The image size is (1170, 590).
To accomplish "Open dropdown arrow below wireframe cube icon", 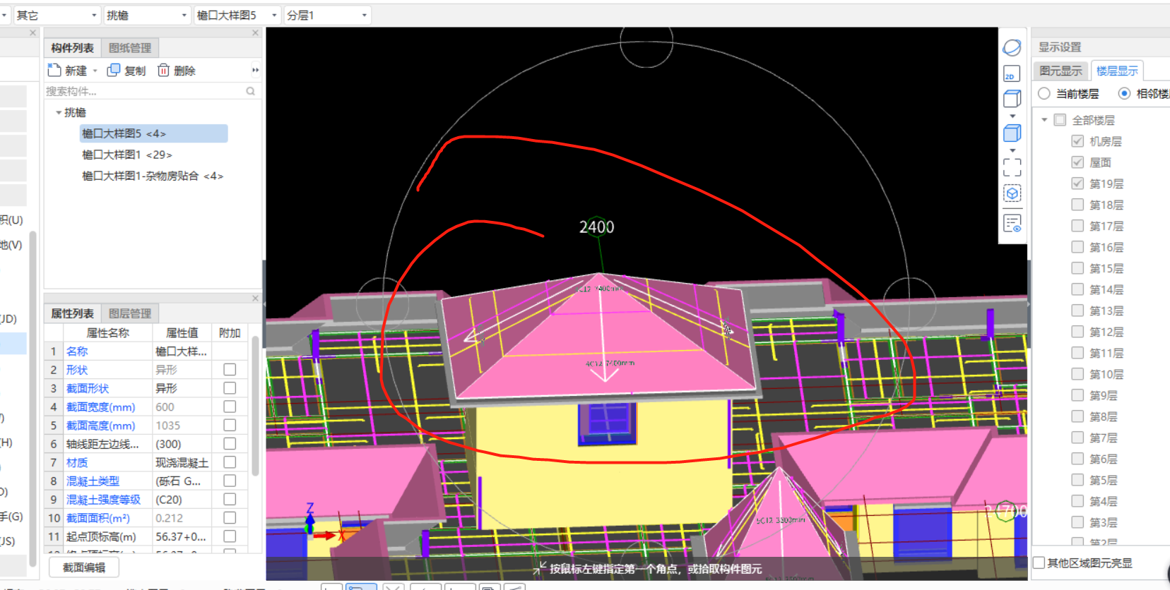I will (x=1012, y=116).
